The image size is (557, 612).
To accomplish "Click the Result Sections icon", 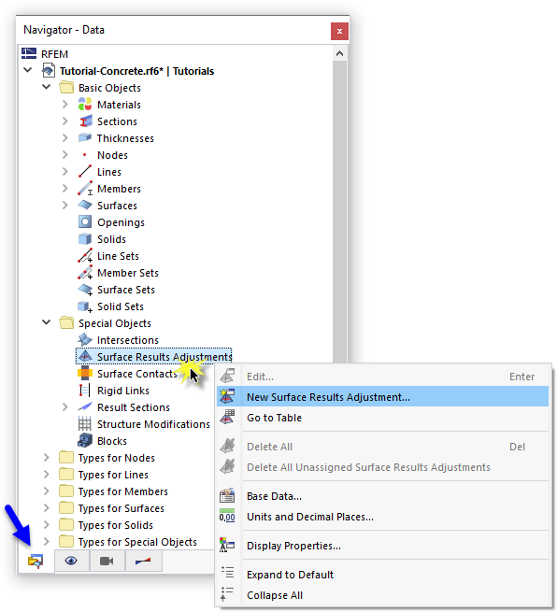I will 85,407.
